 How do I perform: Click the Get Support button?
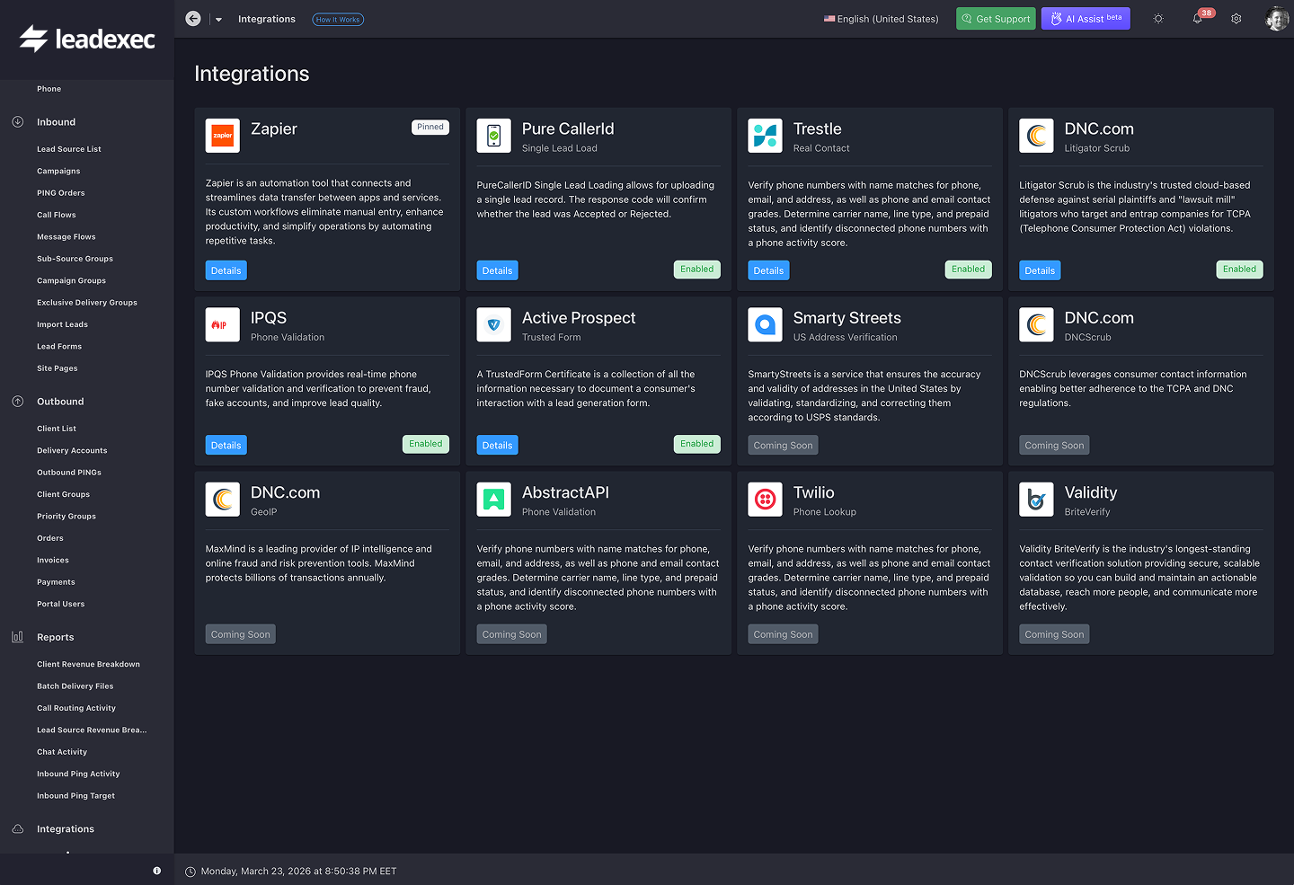point(996,18)
